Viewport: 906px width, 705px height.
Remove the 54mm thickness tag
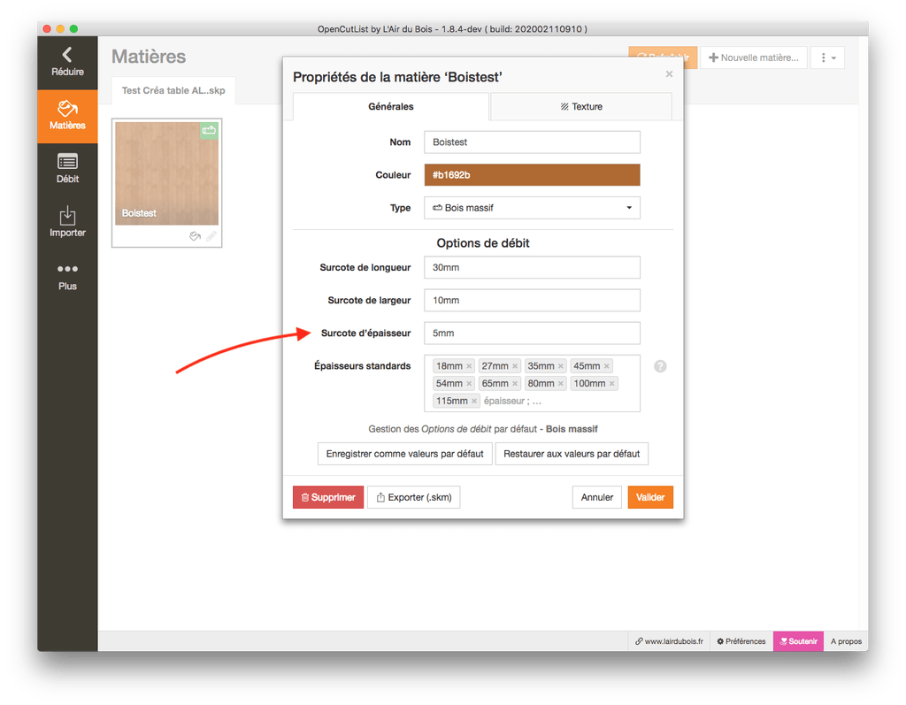[469, 384]
